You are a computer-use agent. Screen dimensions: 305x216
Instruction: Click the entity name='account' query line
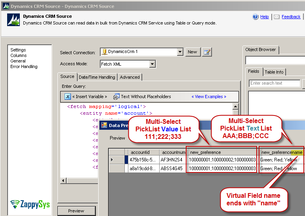click(116, 113)
